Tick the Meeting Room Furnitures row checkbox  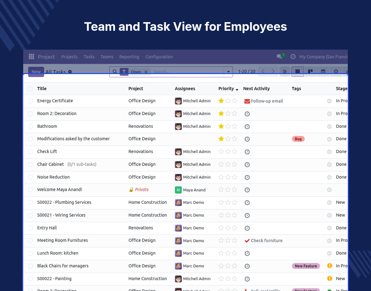30,241
